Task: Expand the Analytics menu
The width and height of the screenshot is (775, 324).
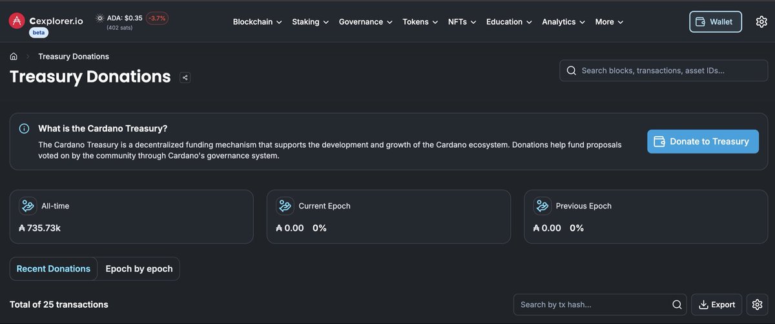Action: coord(564,22)
